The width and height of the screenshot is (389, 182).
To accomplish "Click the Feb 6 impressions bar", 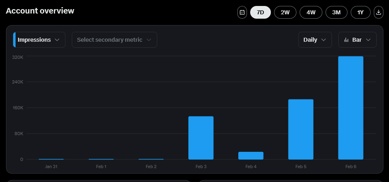I will pos(351,108).
